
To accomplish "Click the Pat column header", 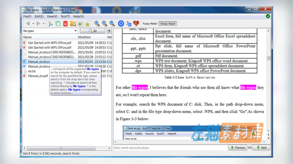I will [109, 37].
